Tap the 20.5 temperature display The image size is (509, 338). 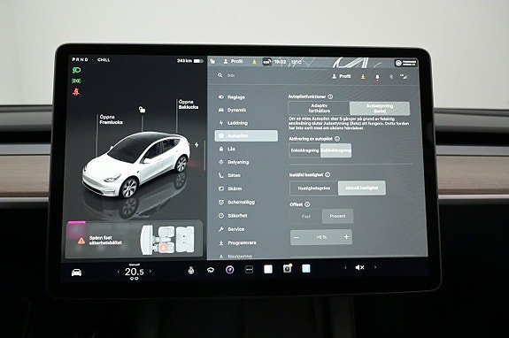(x=135, y=272)
